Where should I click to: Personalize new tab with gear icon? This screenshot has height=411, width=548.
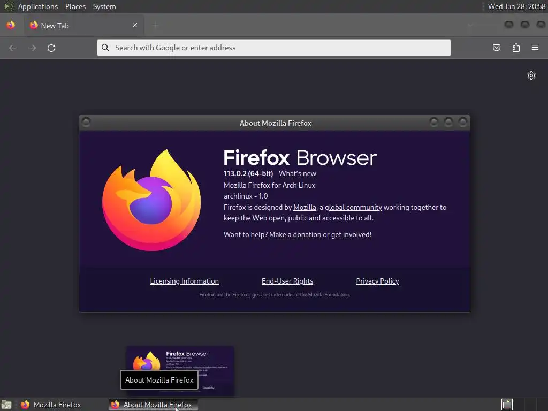(531, 75)
